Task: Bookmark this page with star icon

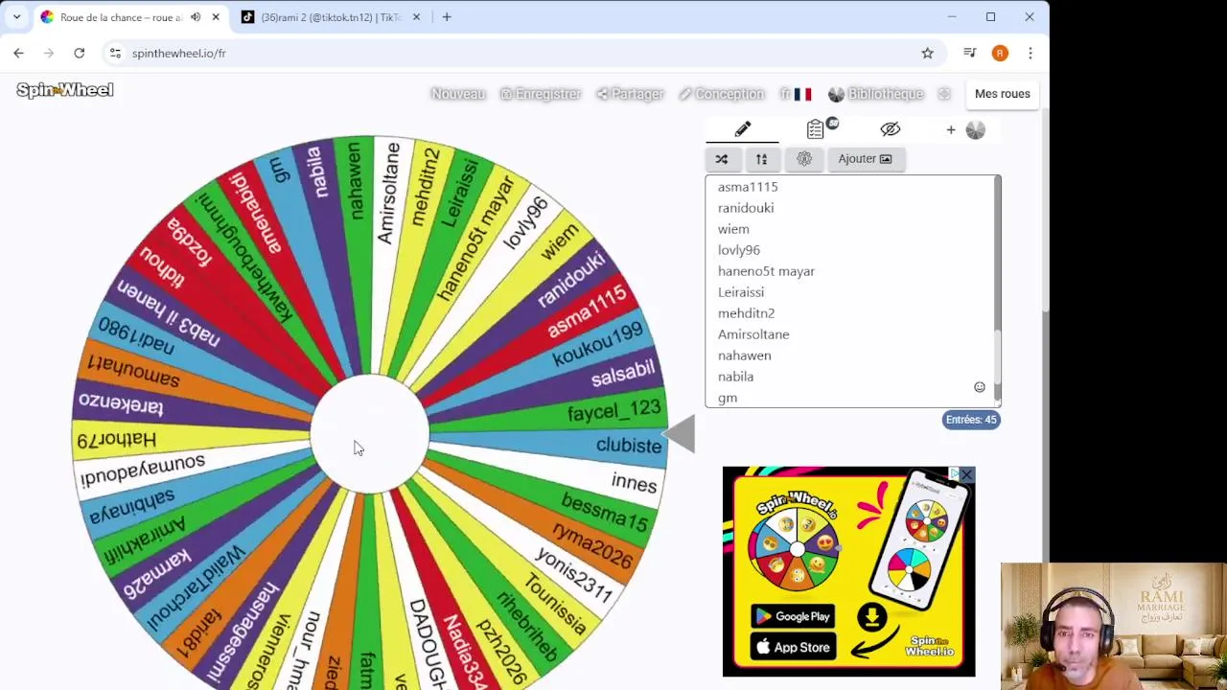Action: [927, 54]
